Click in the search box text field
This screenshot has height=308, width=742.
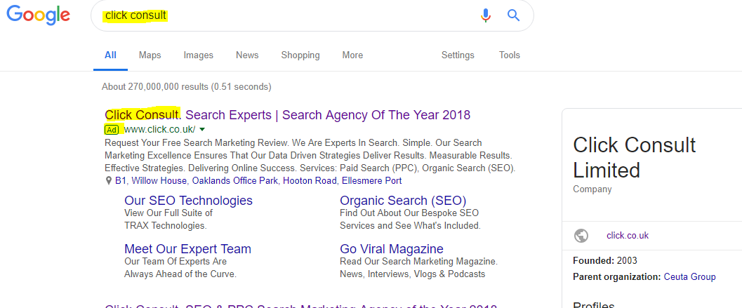281,15
